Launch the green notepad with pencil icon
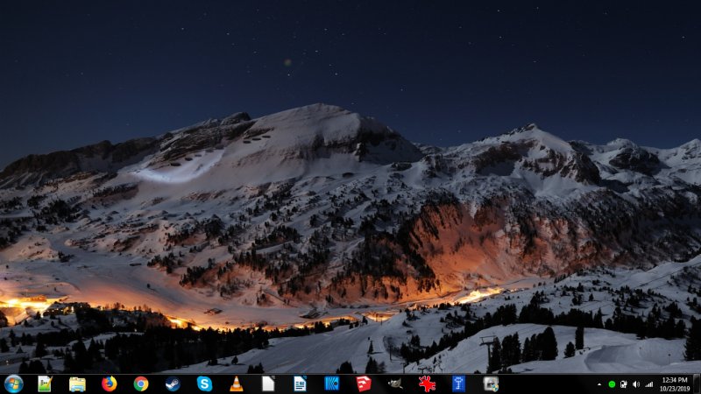This screenshot has height=394, width=701. coord(45,383)
